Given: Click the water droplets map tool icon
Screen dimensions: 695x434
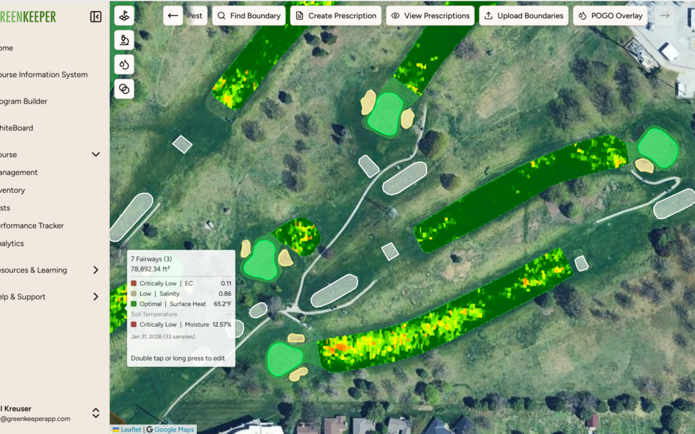Looking at the screenshot, I should pos(124,64).
